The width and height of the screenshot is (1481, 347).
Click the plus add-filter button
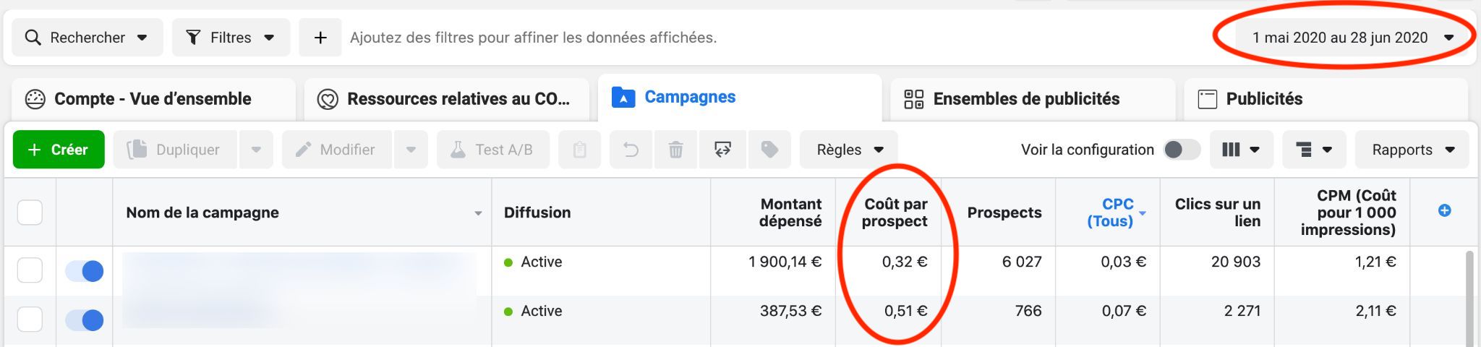(320, 38)
